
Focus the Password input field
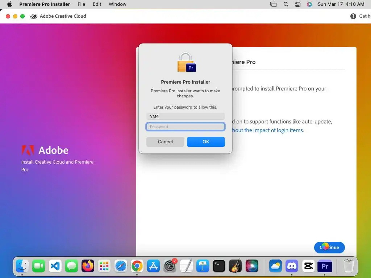(185, 127)
